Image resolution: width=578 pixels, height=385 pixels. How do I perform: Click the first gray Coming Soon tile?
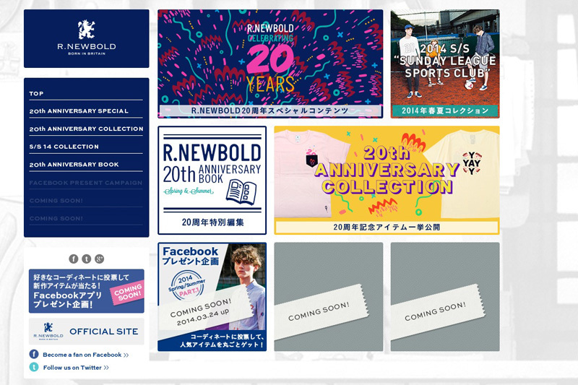(x=329, y=297)
